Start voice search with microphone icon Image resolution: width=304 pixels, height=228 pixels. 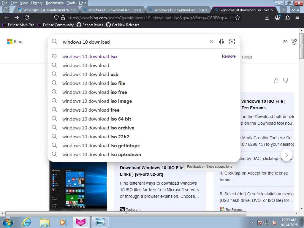(221, 42)
